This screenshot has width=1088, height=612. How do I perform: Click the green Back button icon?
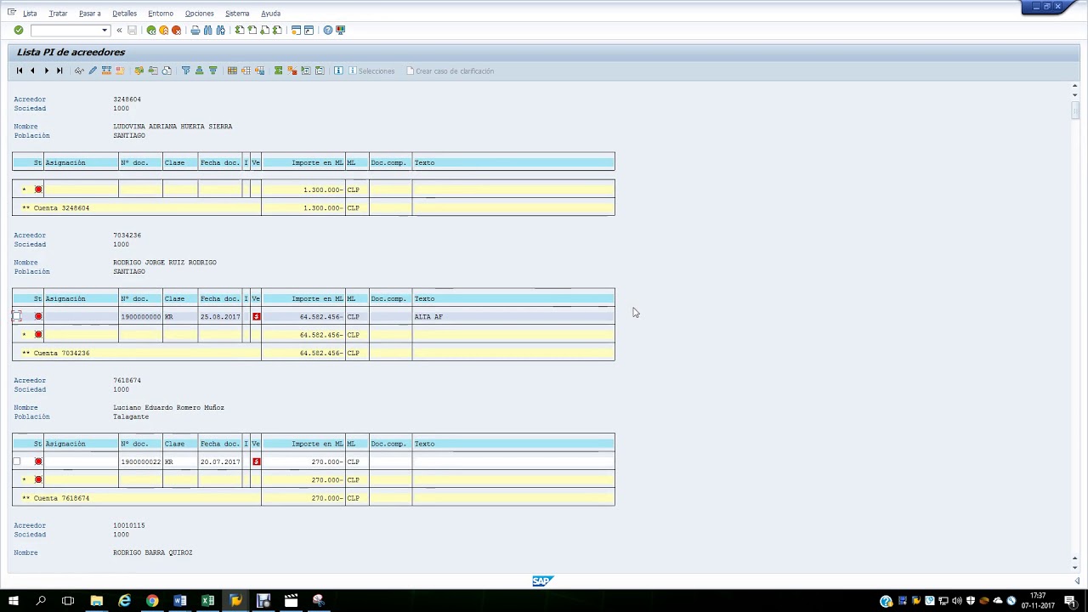tap(151, 31)
